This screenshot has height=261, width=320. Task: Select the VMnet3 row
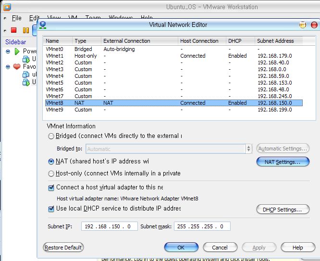[173, 69]
